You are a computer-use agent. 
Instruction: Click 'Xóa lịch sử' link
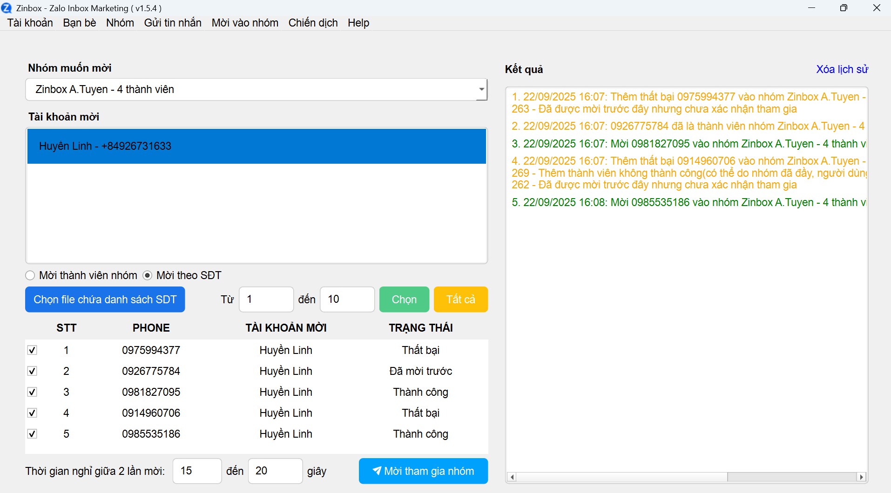(x=842, y=69)
